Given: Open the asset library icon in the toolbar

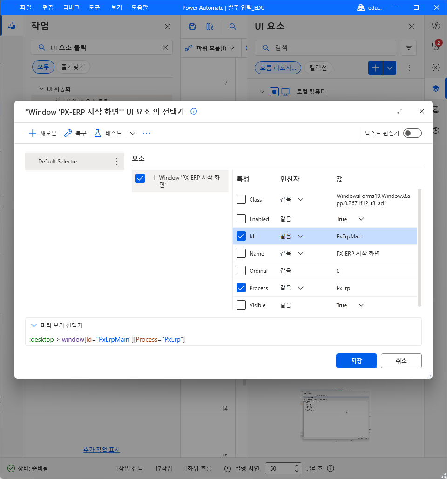Looking at the screenshot, I should pyautogui.click(x=210, y=27).
